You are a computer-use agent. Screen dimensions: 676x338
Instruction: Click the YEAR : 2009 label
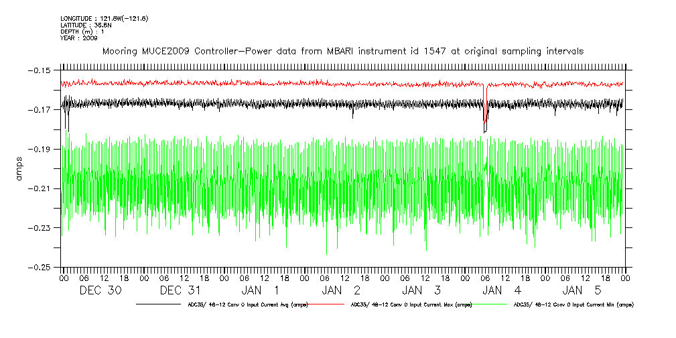point(79,38)
